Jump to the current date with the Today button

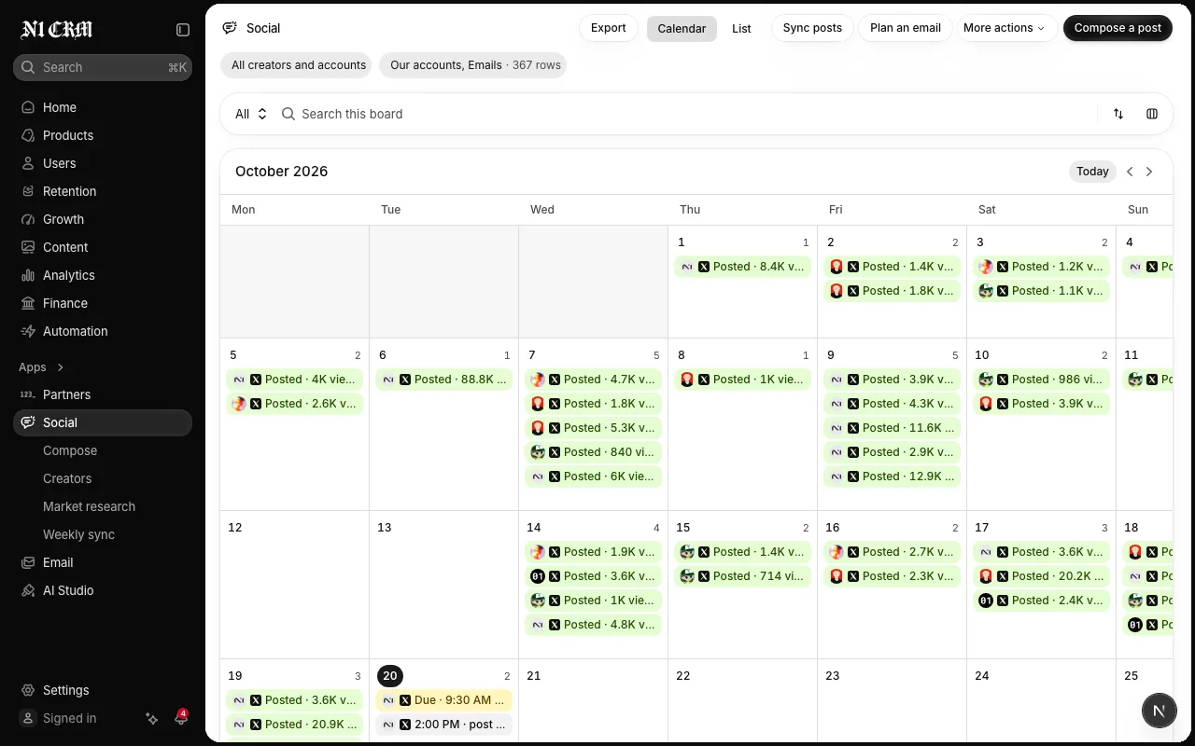tap(1092, 172)
